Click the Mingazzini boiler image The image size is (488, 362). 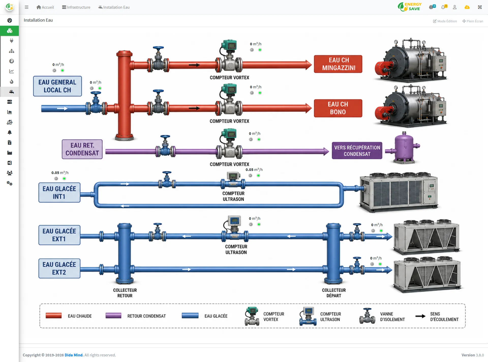(411, 60)
